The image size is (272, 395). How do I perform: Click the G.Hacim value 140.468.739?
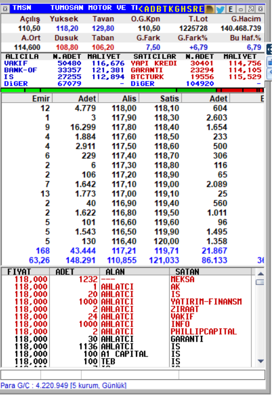[241, 28]
